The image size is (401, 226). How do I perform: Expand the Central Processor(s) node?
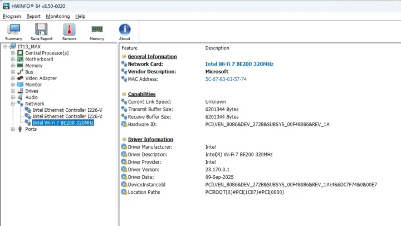tap(13, 53)
